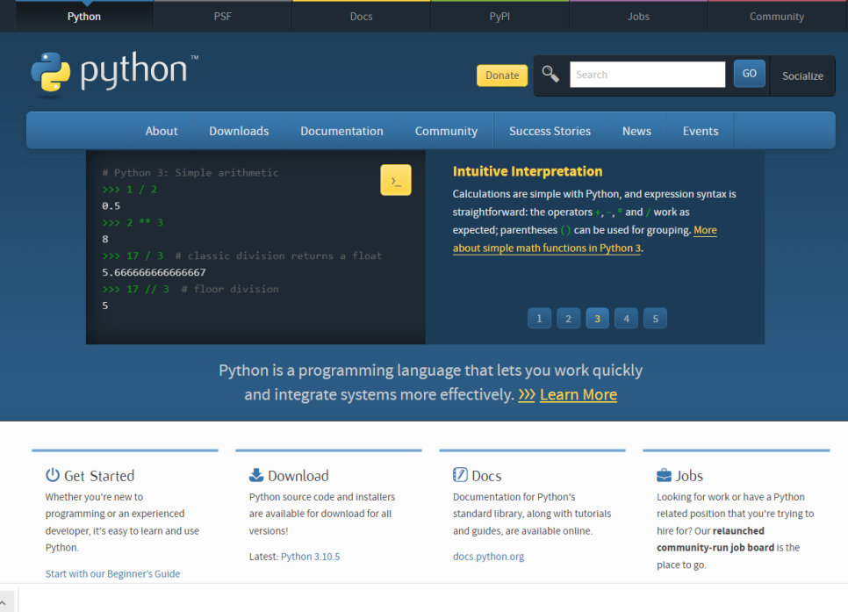Click the Learn More link
The image size is (848, 612).
579,394
